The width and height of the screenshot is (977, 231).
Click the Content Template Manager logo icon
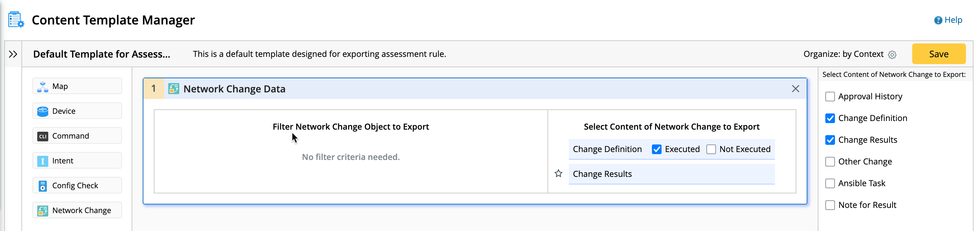(x=16, y=20)
